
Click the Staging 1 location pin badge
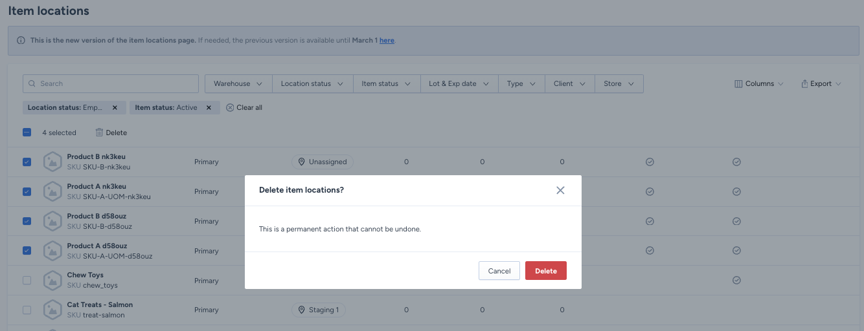pyautogui.click(x=318, y=310)
